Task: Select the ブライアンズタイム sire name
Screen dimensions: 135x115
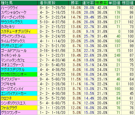Action: (x=13, y=36)
